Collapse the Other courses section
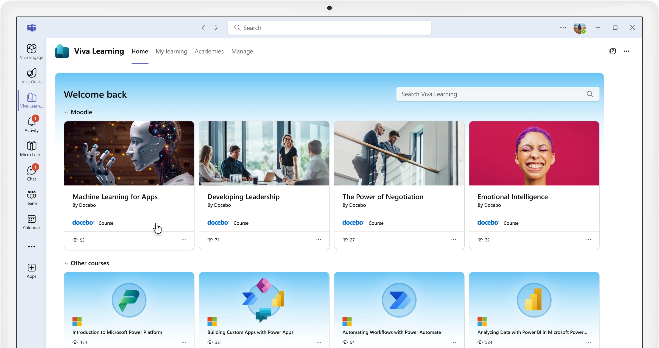 click(66, 263)
